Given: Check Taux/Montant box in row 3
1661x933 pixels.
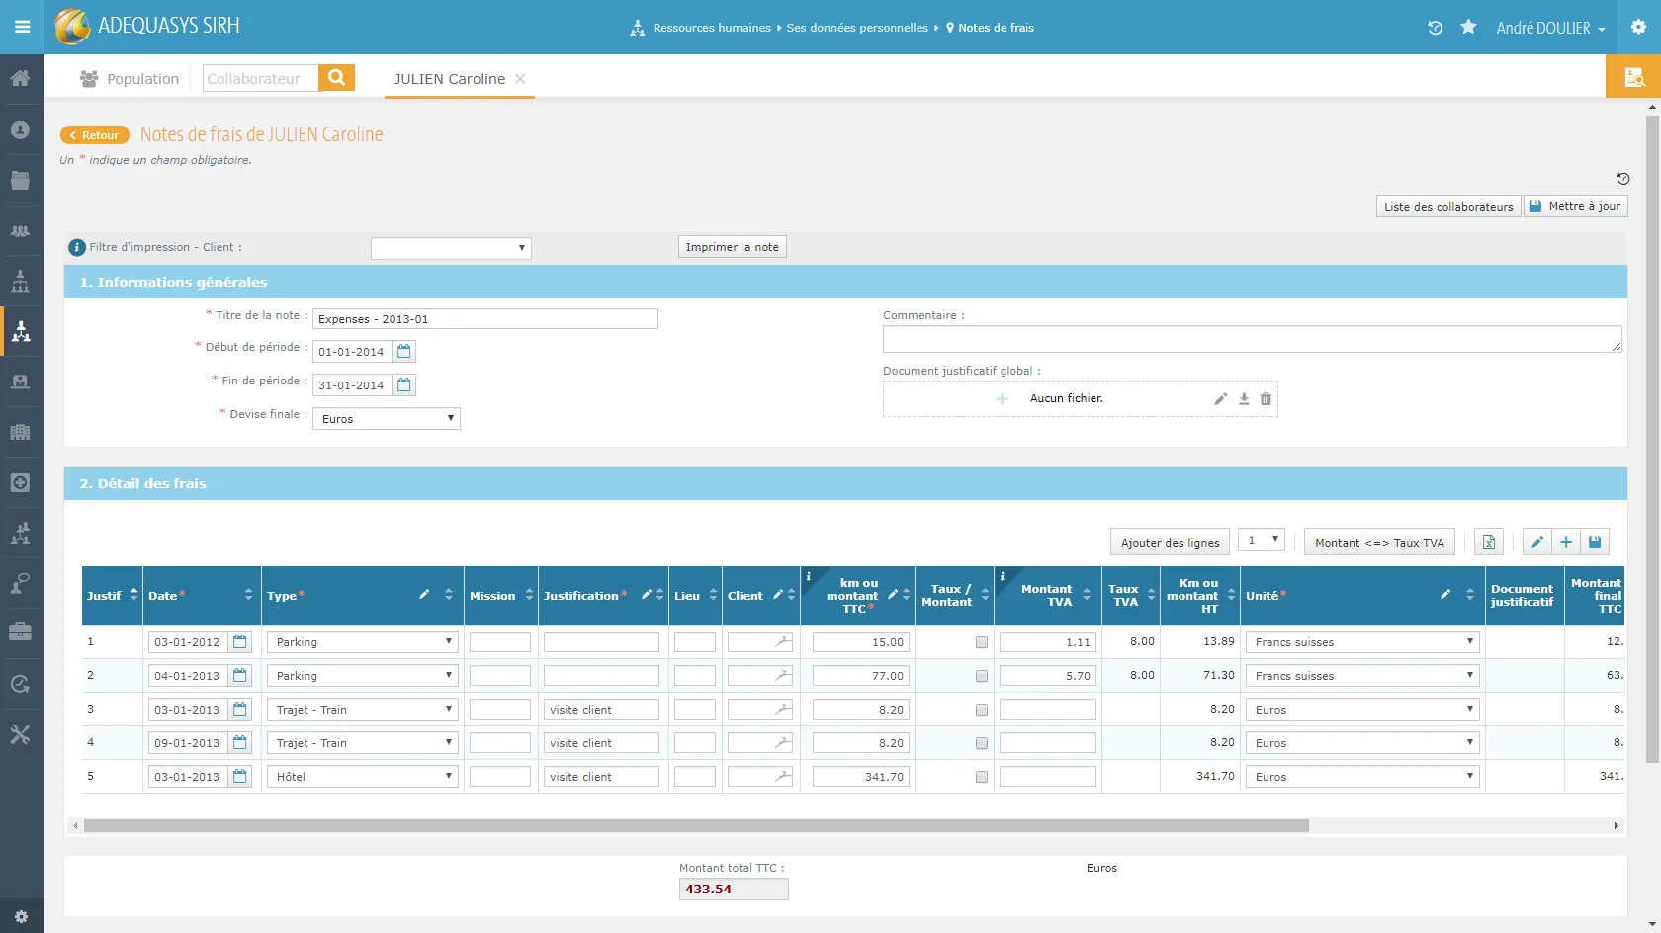Looking at the screenshot, I should tap(982, 710).
